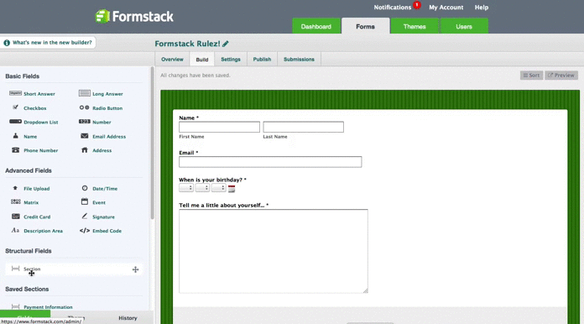Viewport: 584px width, 324px height.
Task: Click the Sort button
Action: tap(531, 76)
